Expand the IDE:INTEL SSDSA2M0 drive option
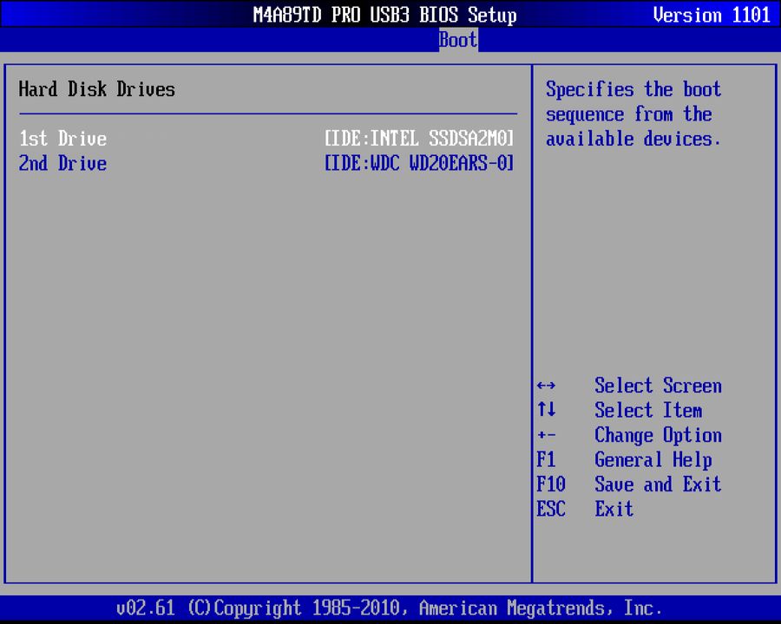The width and height of the screenshot is (781, 624). (419, 139)
